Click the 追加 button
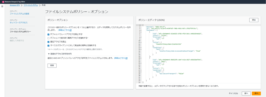This screenshot has width=266, height=97. tap(52, 66)
